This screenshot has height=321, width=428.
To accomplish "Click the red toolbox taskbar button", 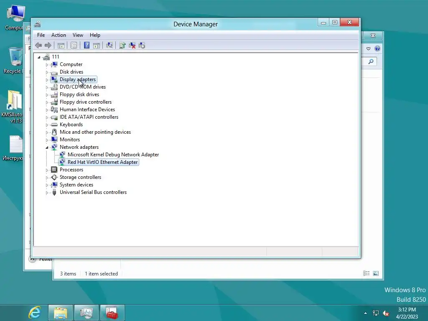I will tap(112, 313).
